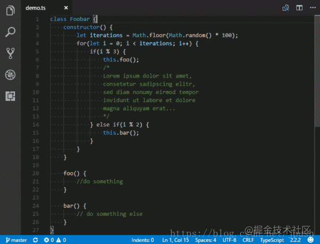
Task: Open the Source Control git view
Action: pos(10,53)
